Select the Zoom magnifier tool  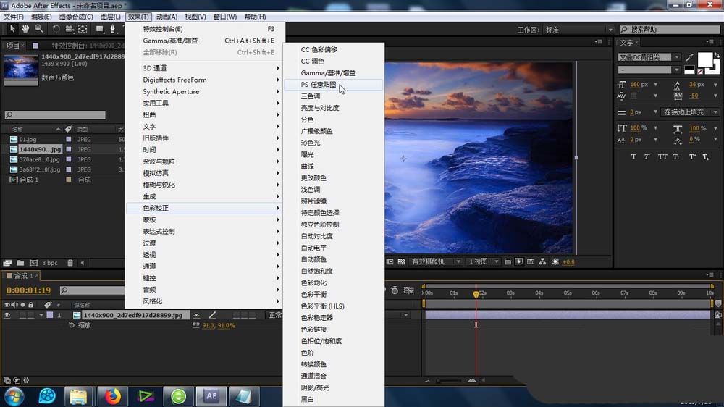tap(38, 29)
